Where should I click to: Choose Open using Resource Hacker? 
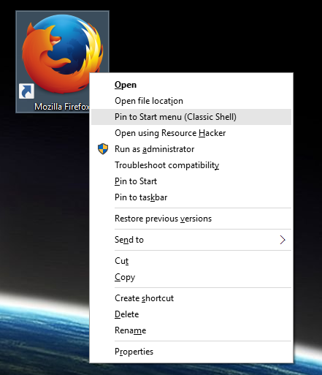(x=191, y=133)
